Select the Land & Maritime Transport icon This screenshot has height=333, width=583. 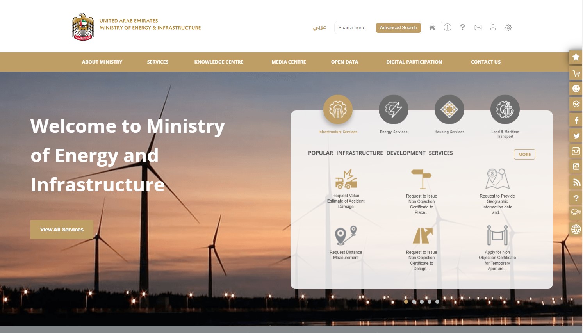tap(505, 109)
